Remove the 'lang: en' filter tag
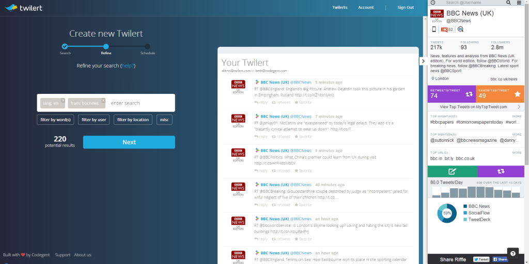The width and height of the screenshot is (529, 264). pos(63,101)
